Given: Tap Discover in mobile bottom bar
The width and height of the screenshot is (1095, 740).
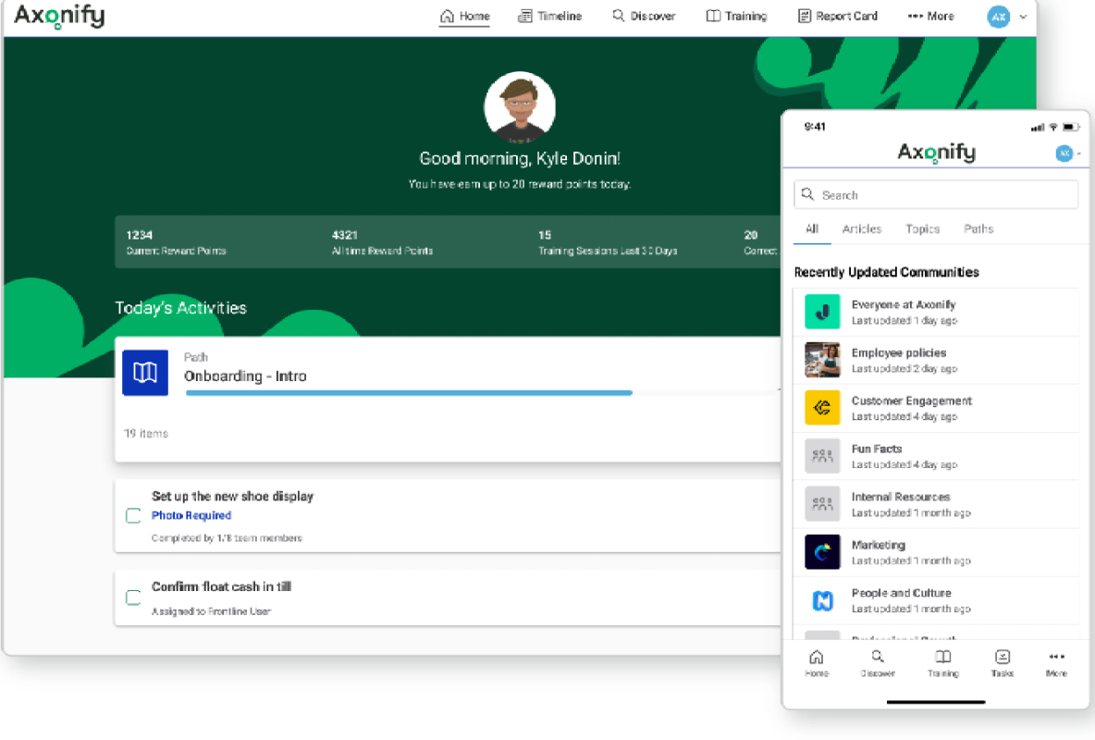Looking at the screenshot, I should tap(878, 663).
